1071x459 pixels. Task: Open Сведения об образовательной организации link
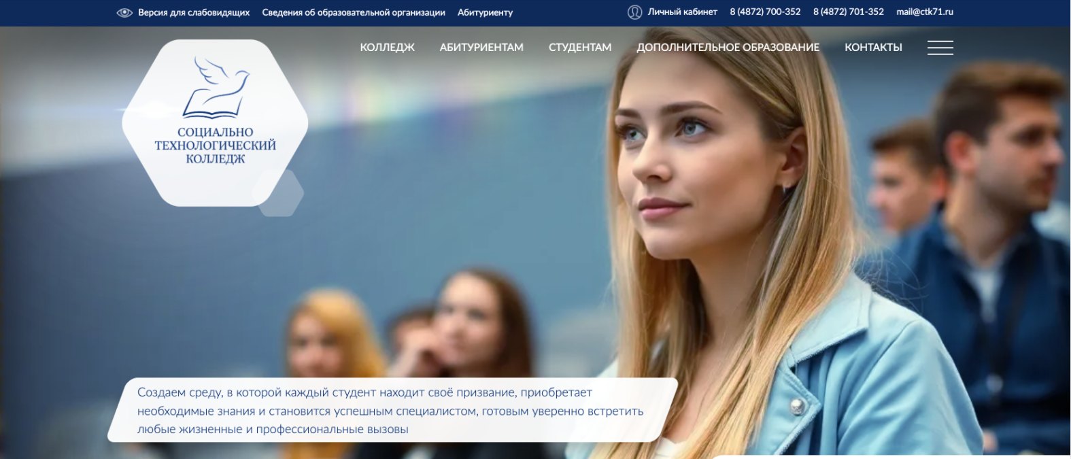point(354,12)
